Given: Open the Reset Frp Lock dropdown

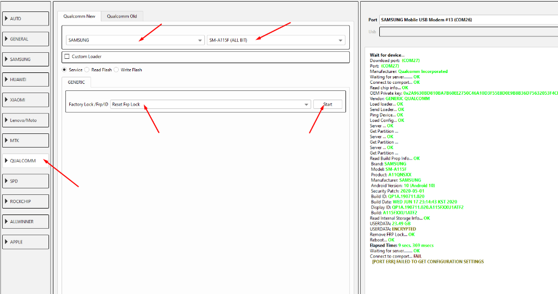Looking at the screenshot, I should coord(210,104).
